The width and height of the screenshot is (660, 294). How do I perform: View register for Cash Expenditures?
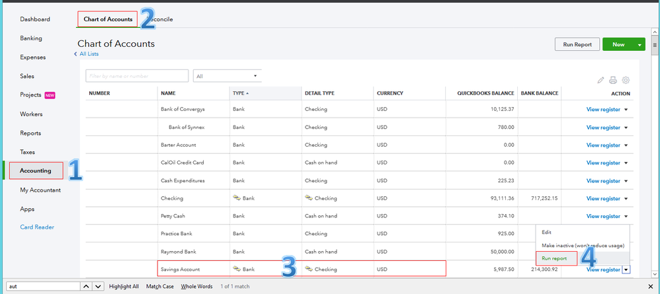point(603,181)
